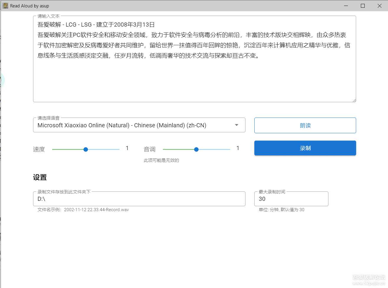Click the Read Aloud app icon in title bar
This screenshot has height=288, width=388.
pyautogui.click(x=5, y=6)
